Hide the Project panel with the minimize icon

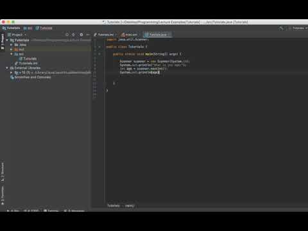point(88,35)
